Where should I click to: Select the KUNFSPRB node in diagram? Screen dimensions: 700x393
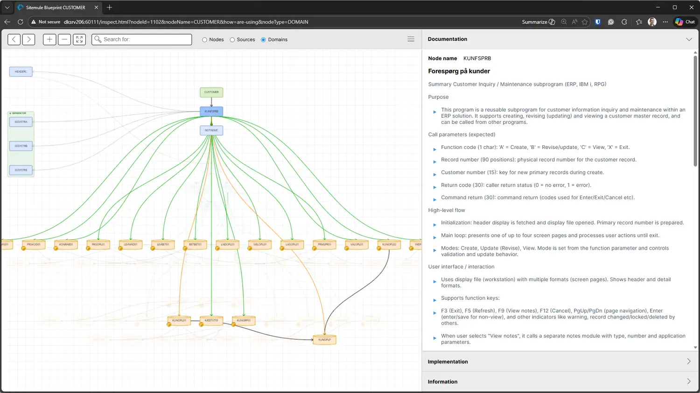pyautogui.click(x=211, y=111)
